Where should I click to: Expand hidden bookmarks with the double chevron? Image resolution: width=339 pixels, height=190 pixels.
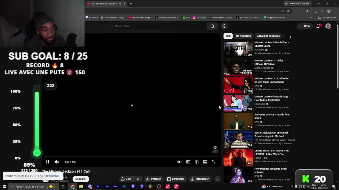point(311,18)
